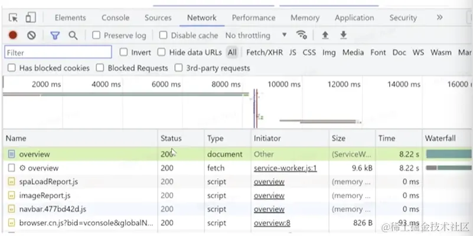This screenshot has width=473, height=236.
Task: Switch to the Console tab
Action: coord(115,18)
